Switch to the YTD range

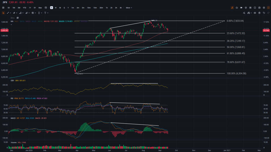25,8
